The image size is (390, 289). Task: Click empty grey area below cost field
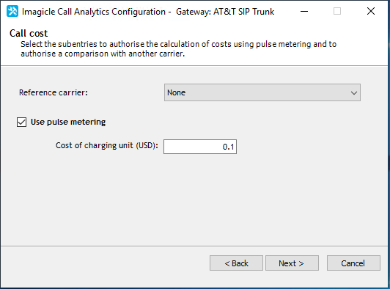click(x=195, y=199)
